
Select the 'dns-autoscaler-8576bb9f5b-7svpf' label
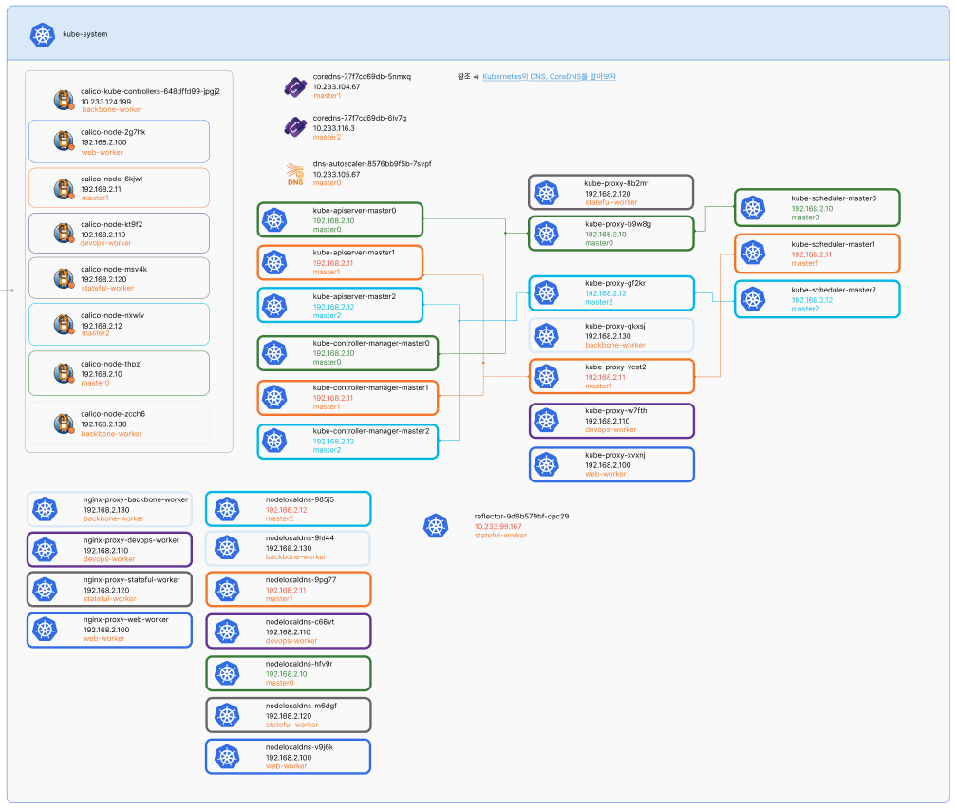[x=372, y=164]
